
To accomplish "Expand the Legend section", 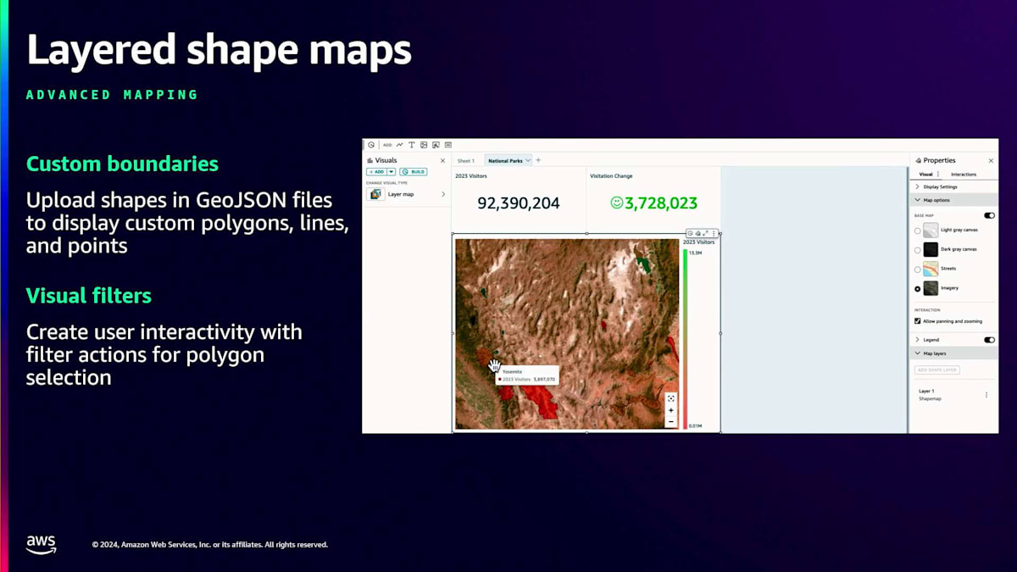I will click(917, 340).
